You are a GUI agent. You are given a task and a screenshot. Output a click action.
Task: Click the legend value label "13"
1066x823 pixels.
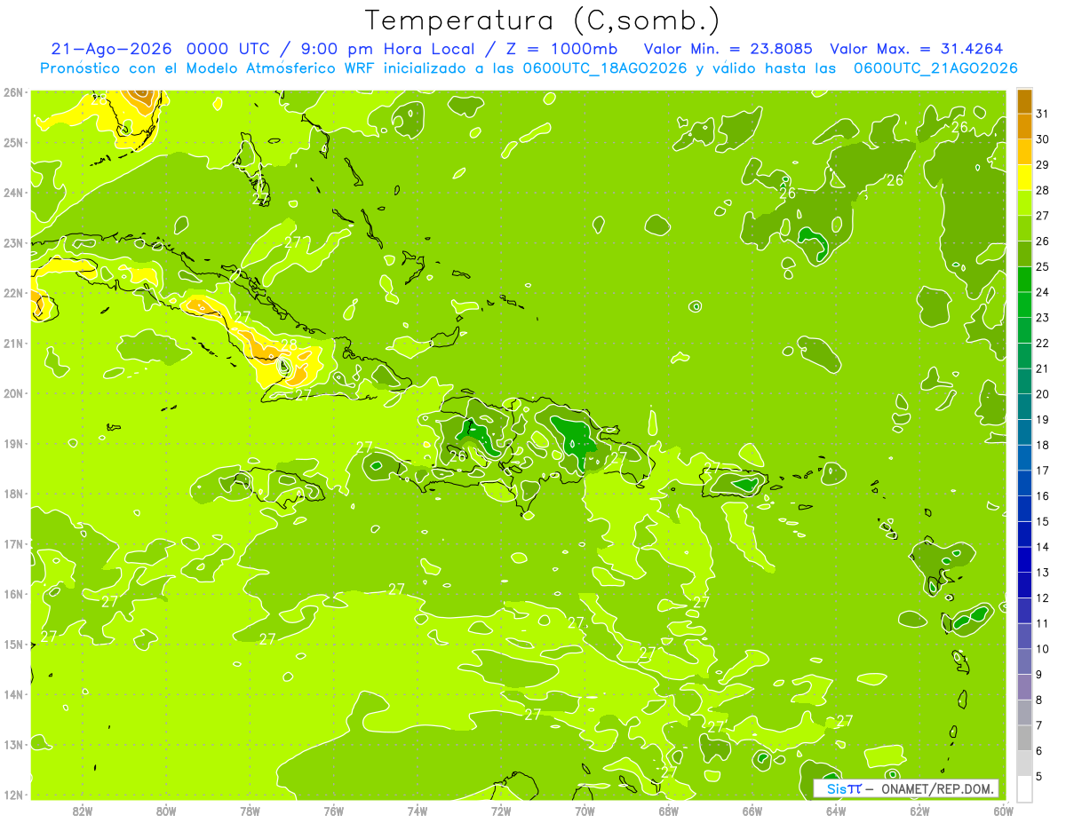pyautogui.click(x=1043, y=573)
